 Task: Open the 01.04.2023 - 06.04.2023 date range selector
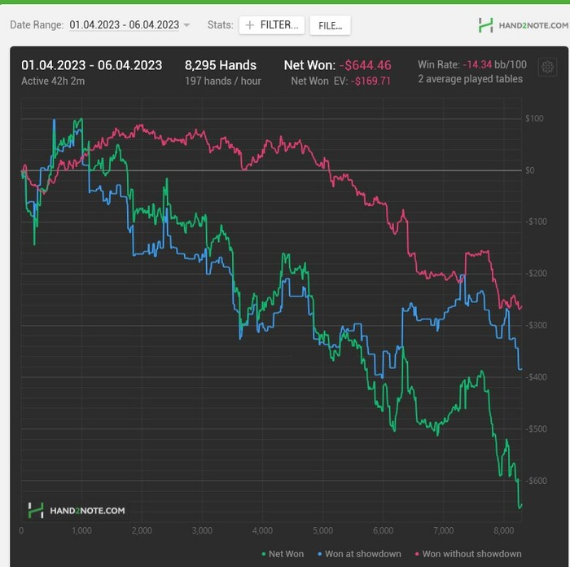(x=125, y=24)
